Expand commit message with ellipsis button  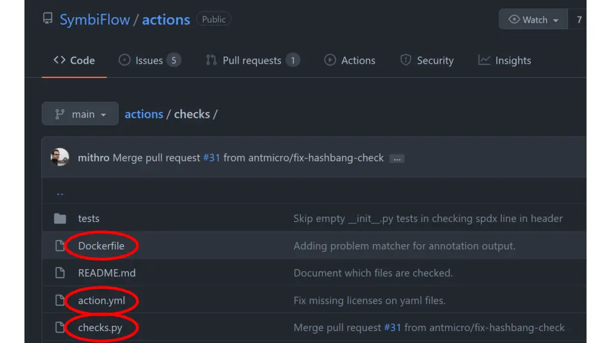pos(397,158)
